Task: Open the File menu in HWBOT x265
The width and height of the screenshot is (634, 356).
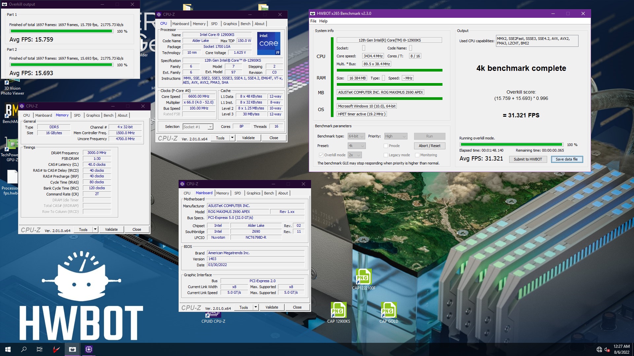Action: pyautogui.click(x=313, y=21)
